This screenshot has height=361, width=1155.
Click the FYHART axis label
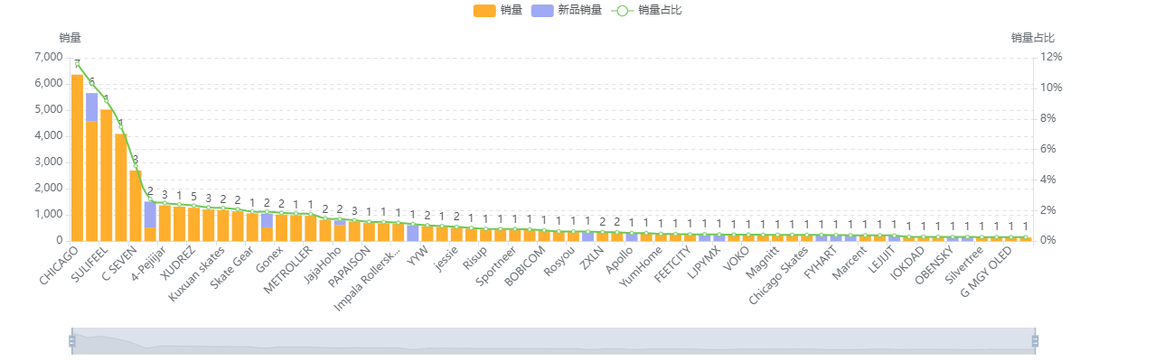click(820, 262)
